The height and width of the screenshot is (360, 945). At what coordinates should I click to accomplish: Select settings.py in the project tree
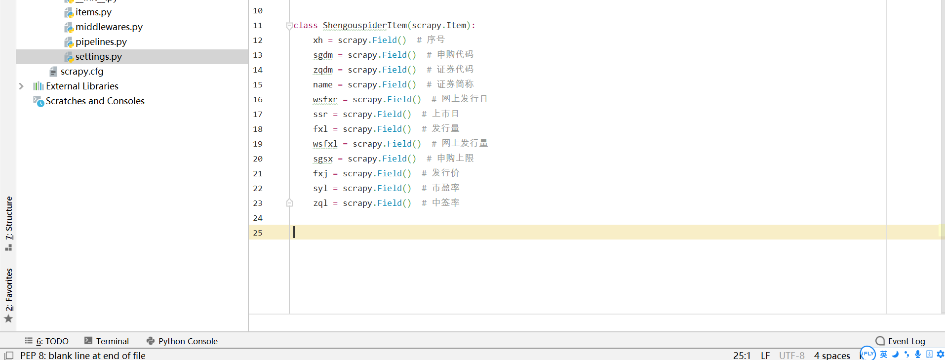click(99, 57)
